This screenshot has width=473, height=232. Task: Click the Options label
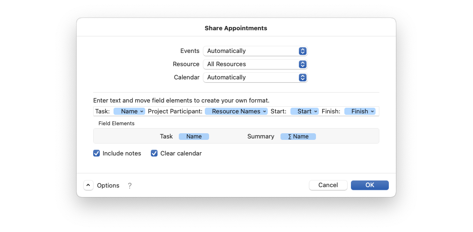pos(108,186)
